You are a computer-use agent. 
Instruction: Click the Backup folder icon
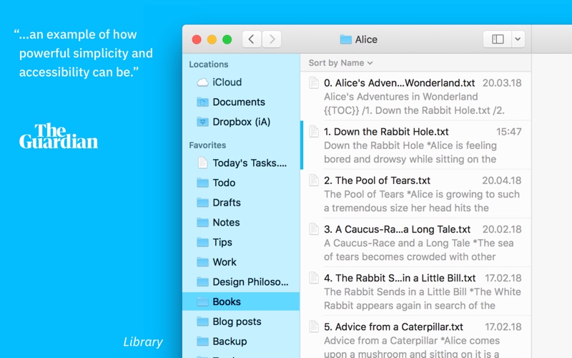202,342
